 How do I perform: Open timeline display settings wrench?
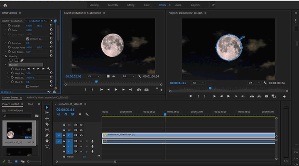coord(87,114)
